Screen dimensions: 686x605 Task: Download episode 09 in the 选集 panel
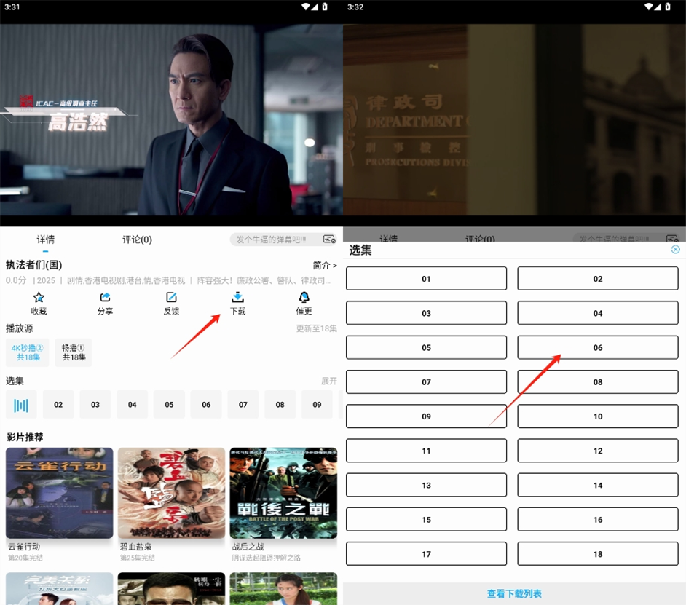point(427,416)
